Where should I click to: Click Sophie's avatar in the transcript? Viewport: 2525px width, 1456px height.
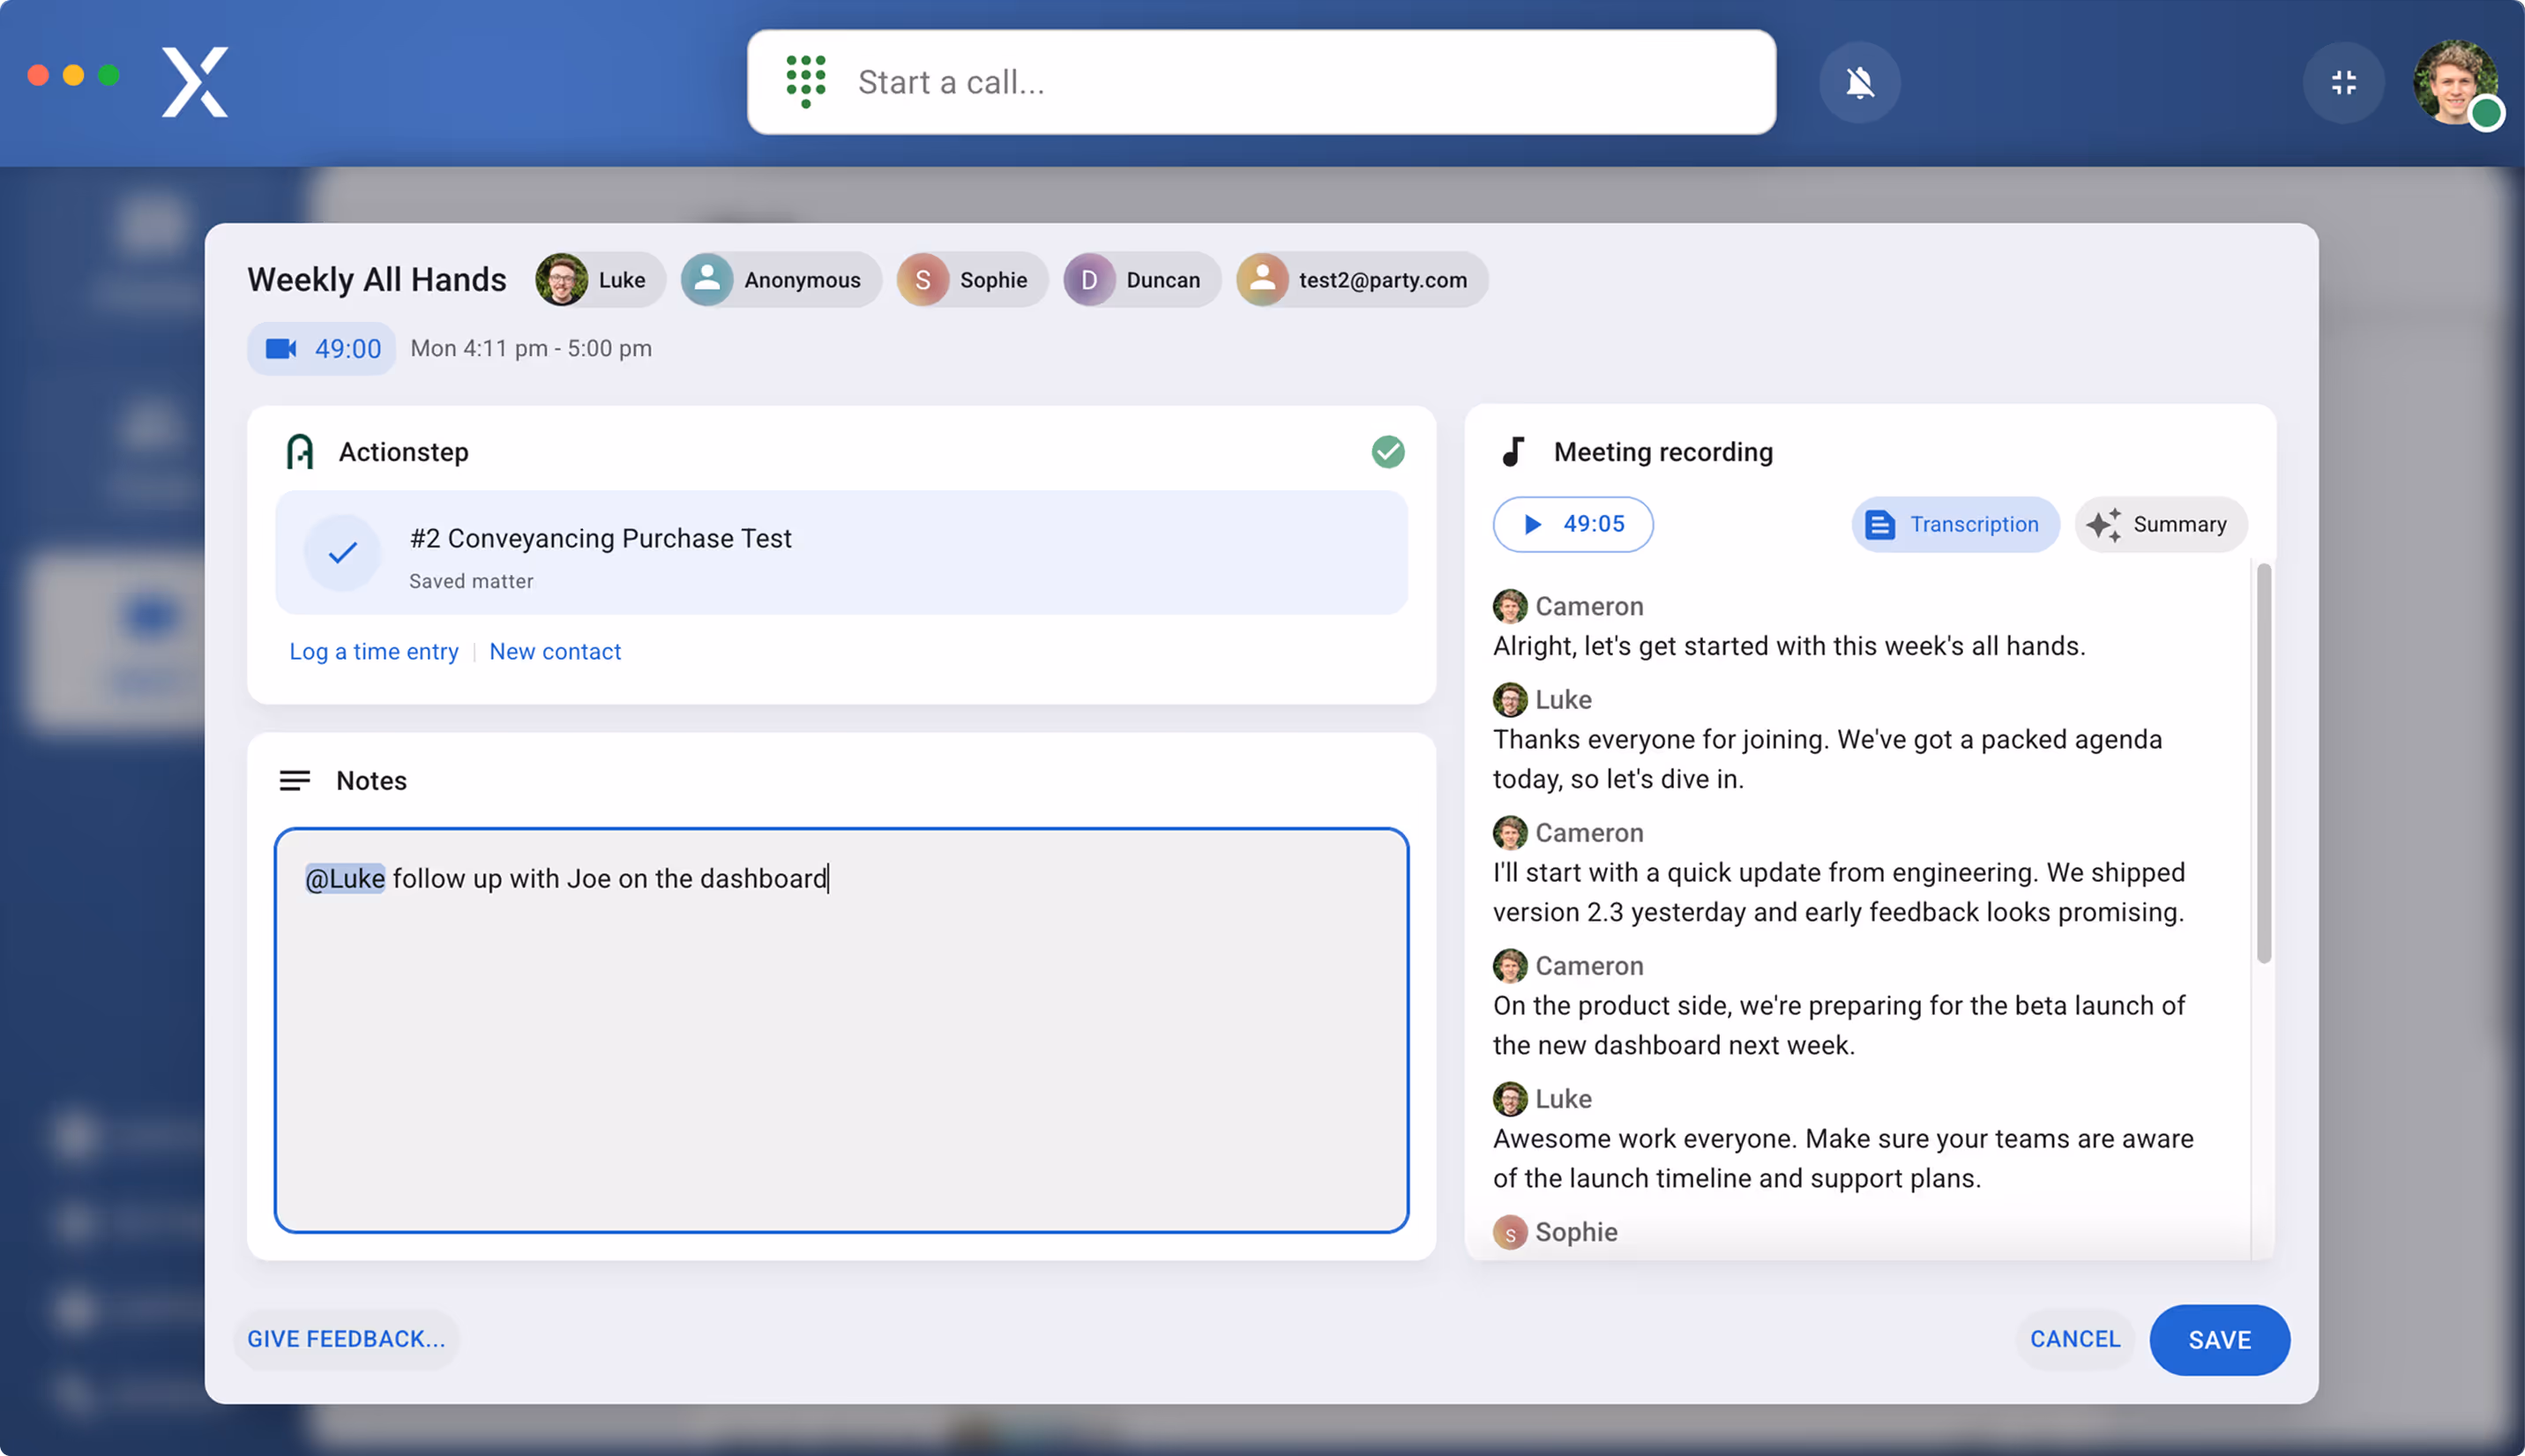tap(1510, 1232)
